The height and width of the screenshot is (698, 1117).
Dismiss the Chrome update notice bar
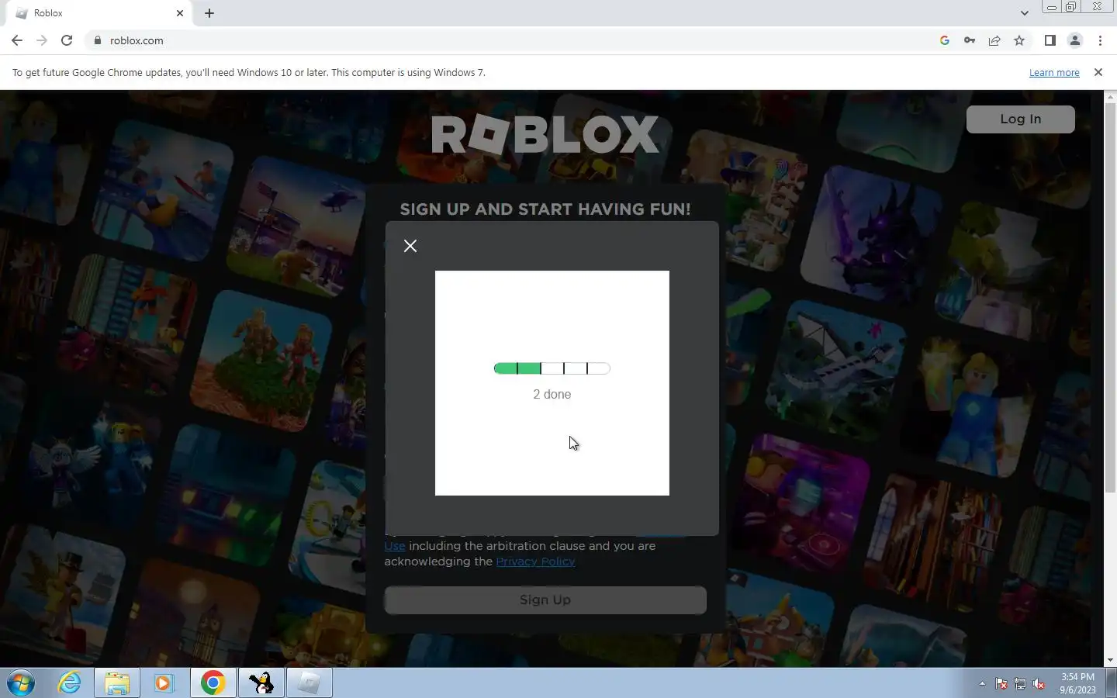click(x=1098, y=72)
